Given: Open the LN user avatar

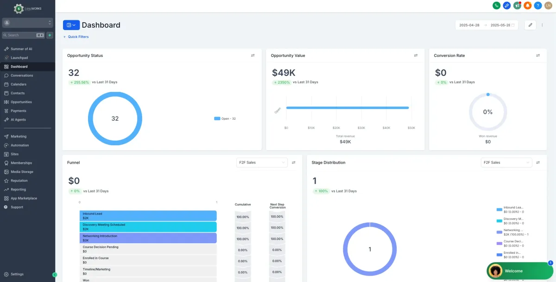Looking at the screenshot, I should (548, 6).
